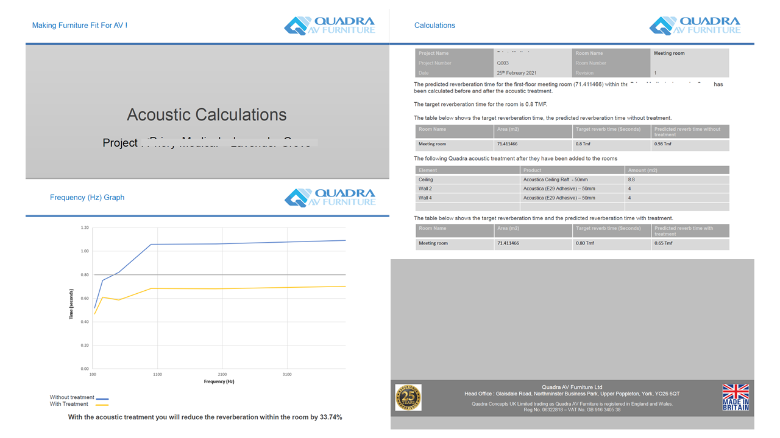Click the 'Calculations' page heading
Screen dimensions: 780x438
(x=434, y=26)
